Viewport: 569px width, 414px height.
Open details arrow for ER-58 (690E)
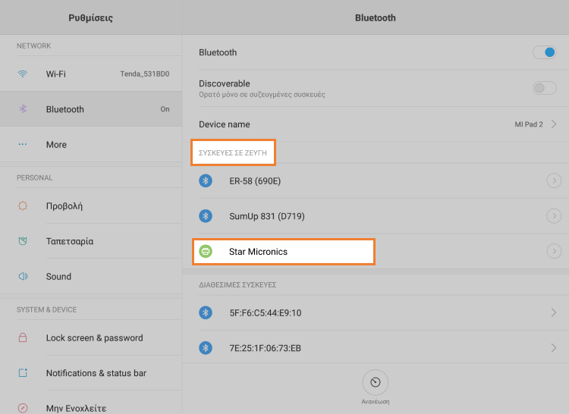pyautogui.click(x=554, y=180)
